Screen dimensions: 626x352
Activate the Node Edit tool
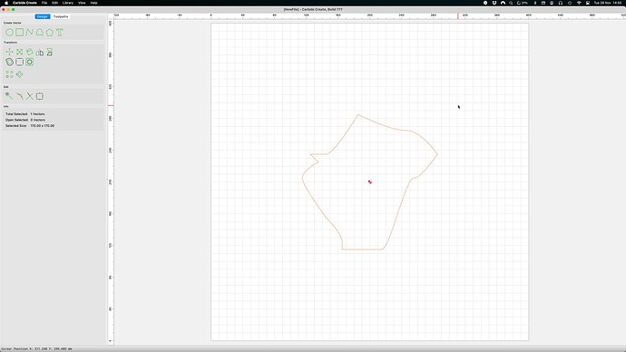click(9, 96)
